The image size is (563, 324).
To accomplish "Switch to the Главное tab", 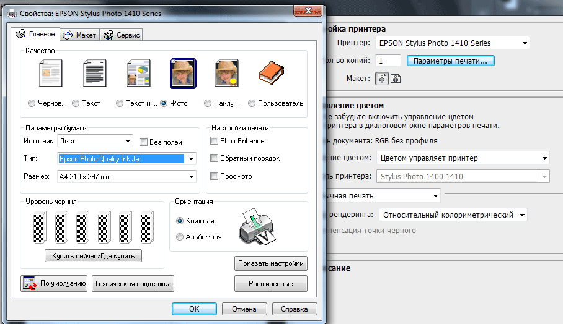I will [35, 34].
